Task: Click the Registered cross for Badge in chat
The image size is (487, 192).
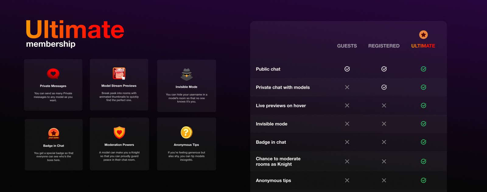Action: tap(384, 142)
